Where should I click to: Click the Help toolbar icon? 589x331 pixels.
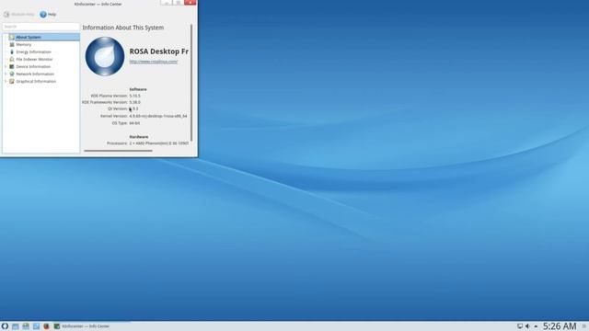(43, 15)
